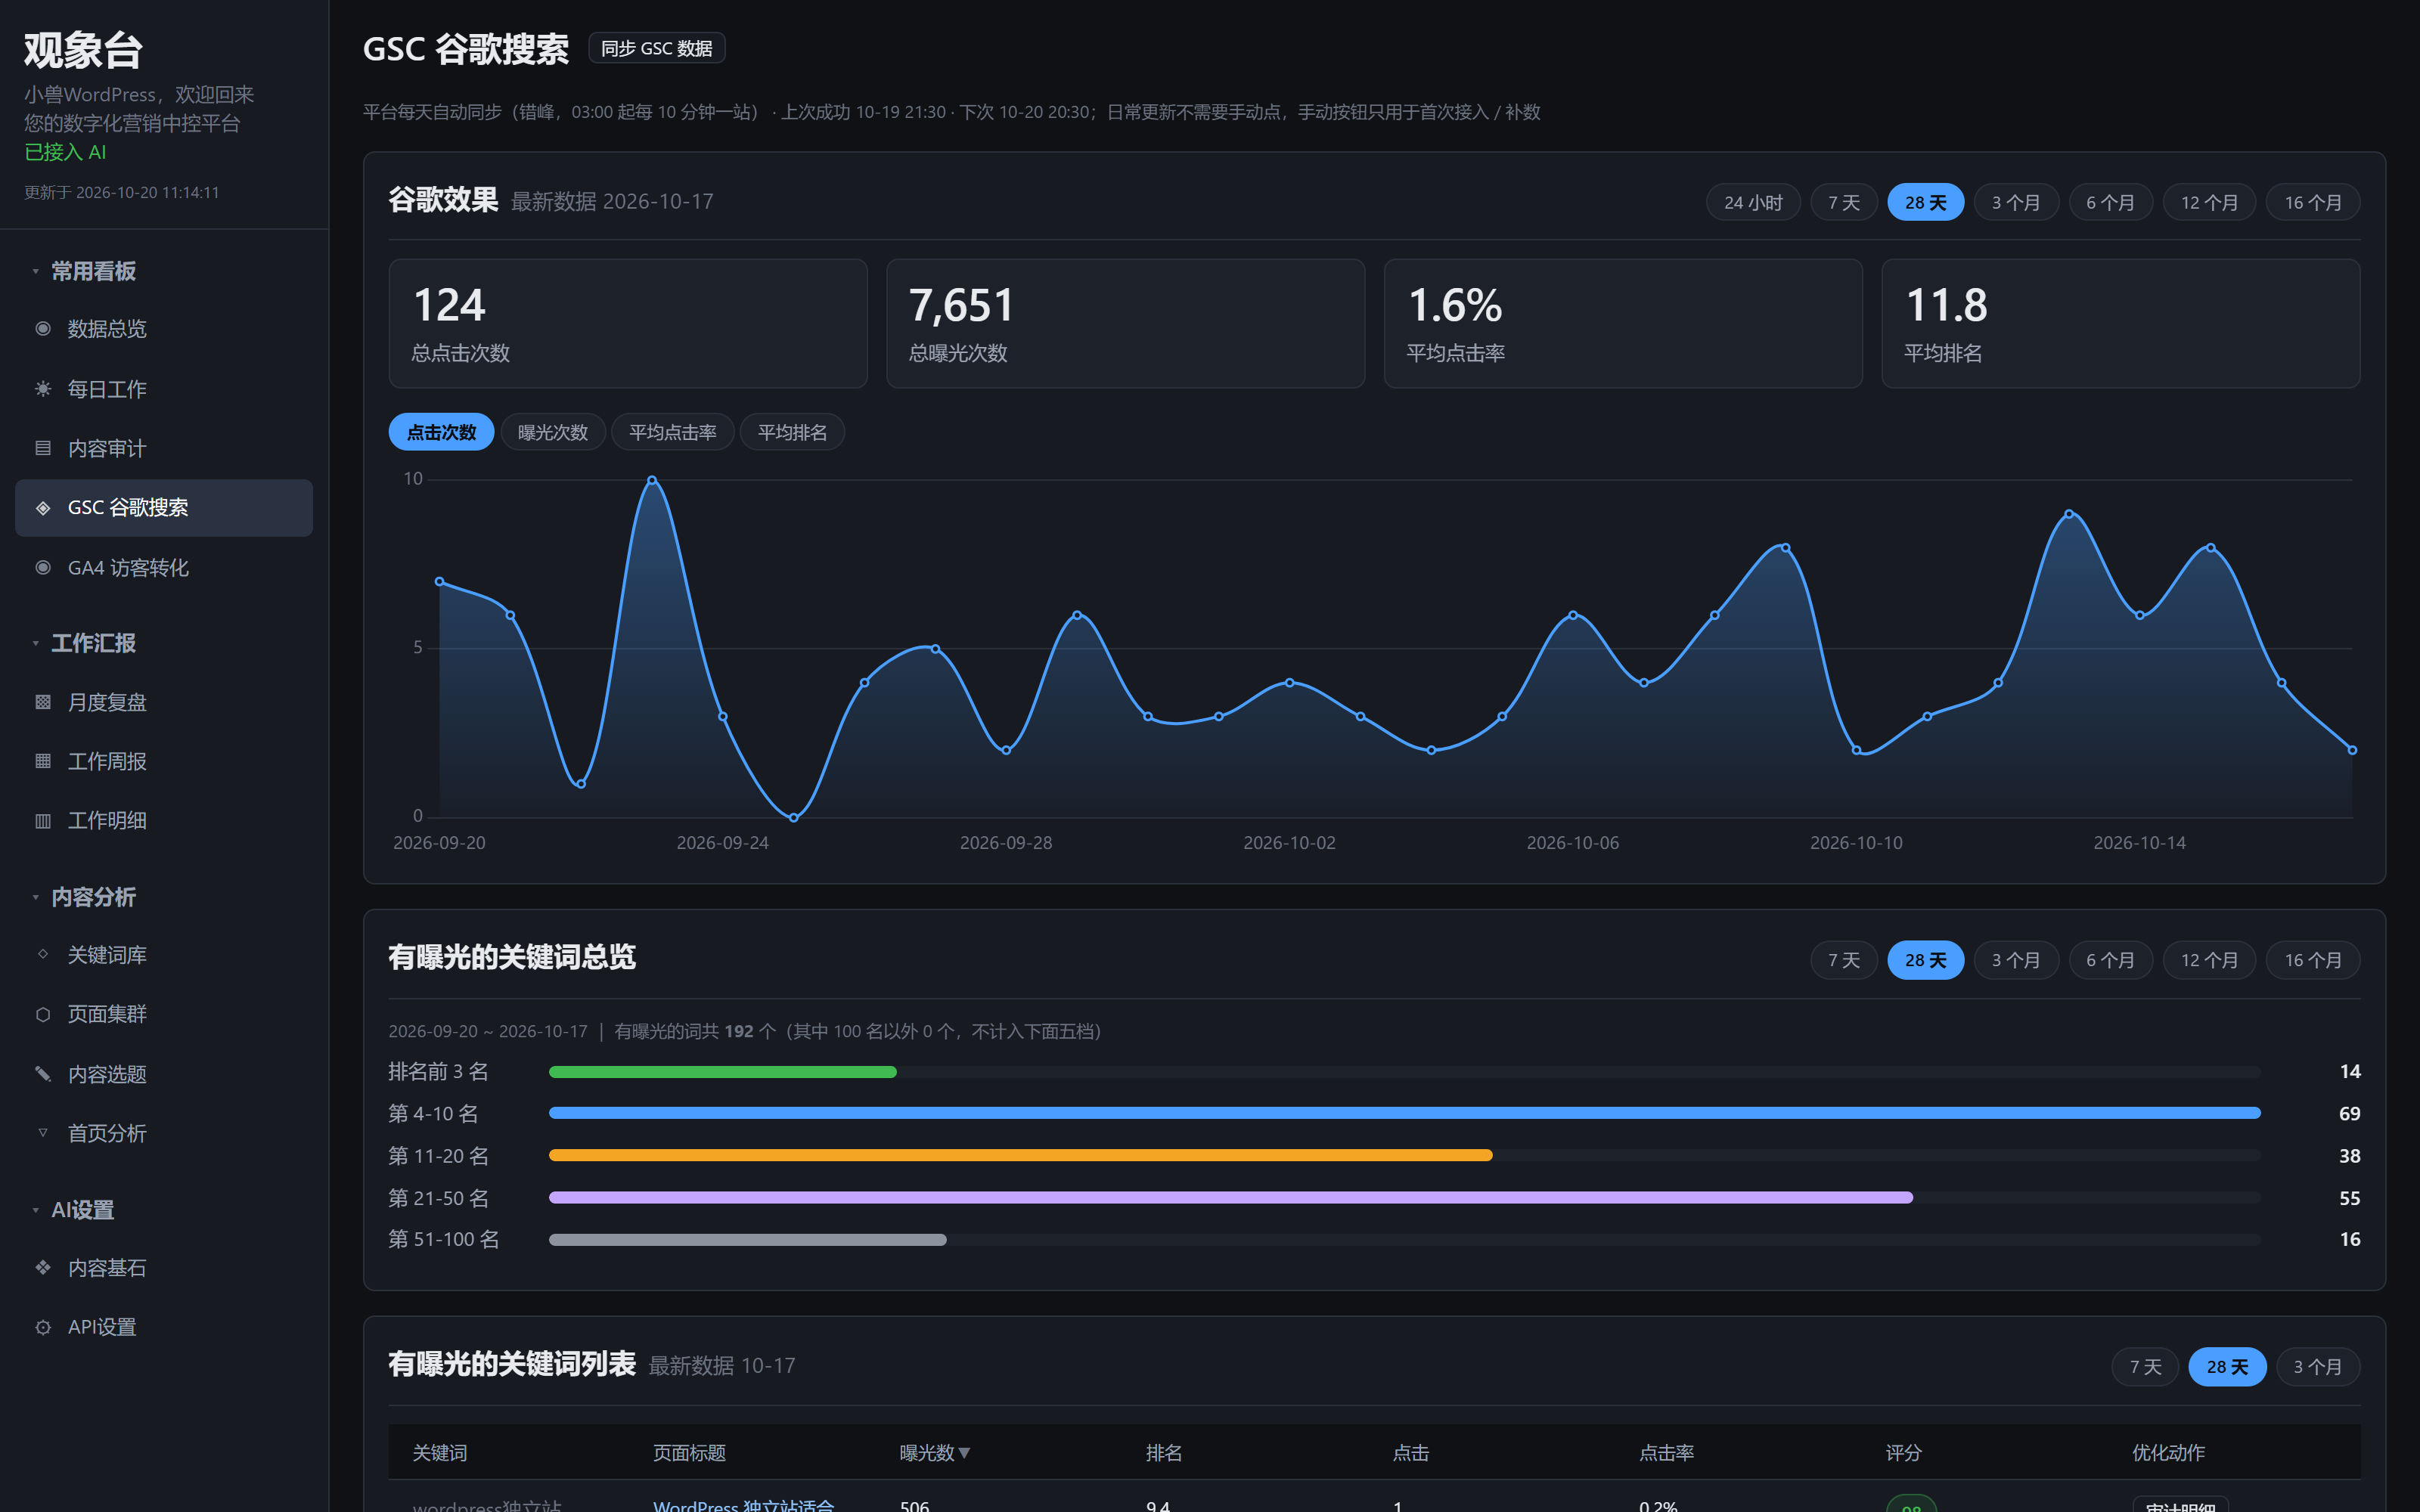2420x1512 pixels.
Task: Choose 3 个月 in keyword overview range
Action: pos(2016,960)
